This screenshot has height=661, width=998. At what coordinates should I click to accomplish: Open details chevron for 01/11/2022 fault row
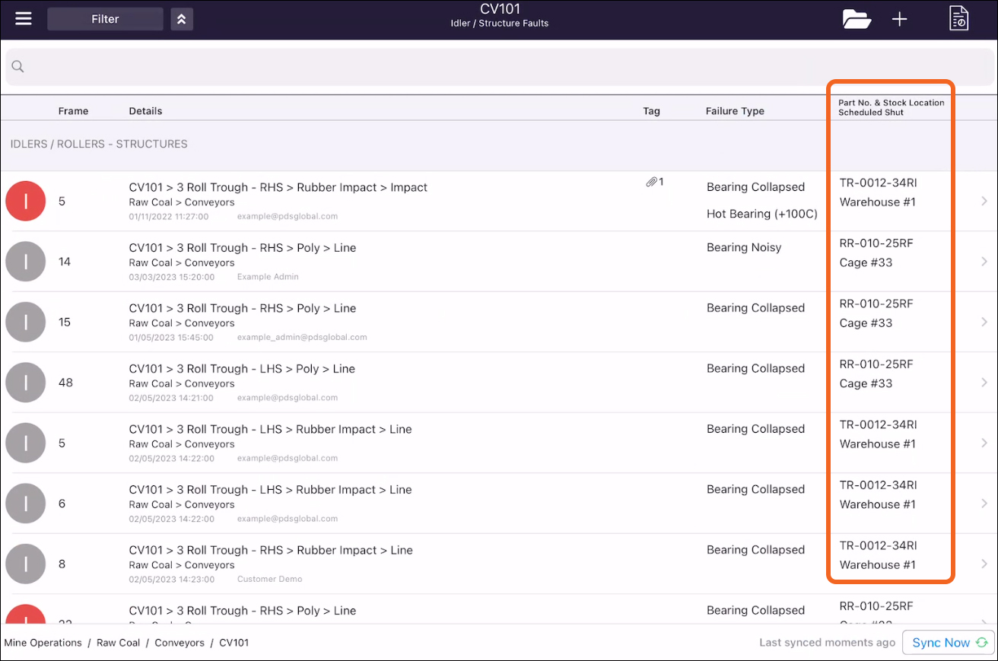984,201
